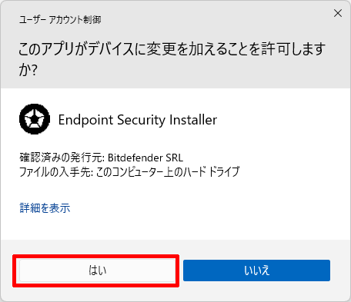The width and height of the screenshot is (351, 302).
Task: Click the word Security in the app name
Action: (141, 120)
